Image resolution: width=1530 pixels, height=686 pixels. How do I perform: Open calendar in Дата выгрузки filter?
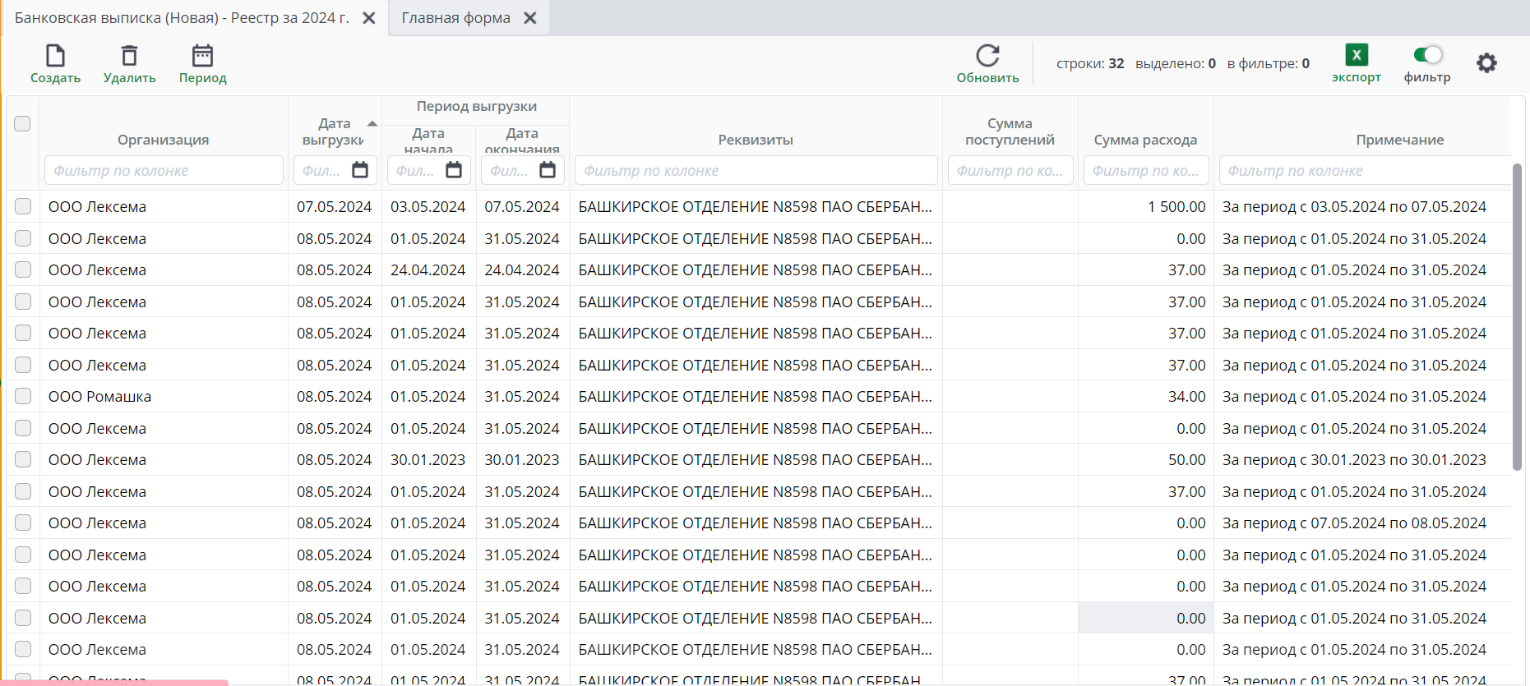[360, 170]
